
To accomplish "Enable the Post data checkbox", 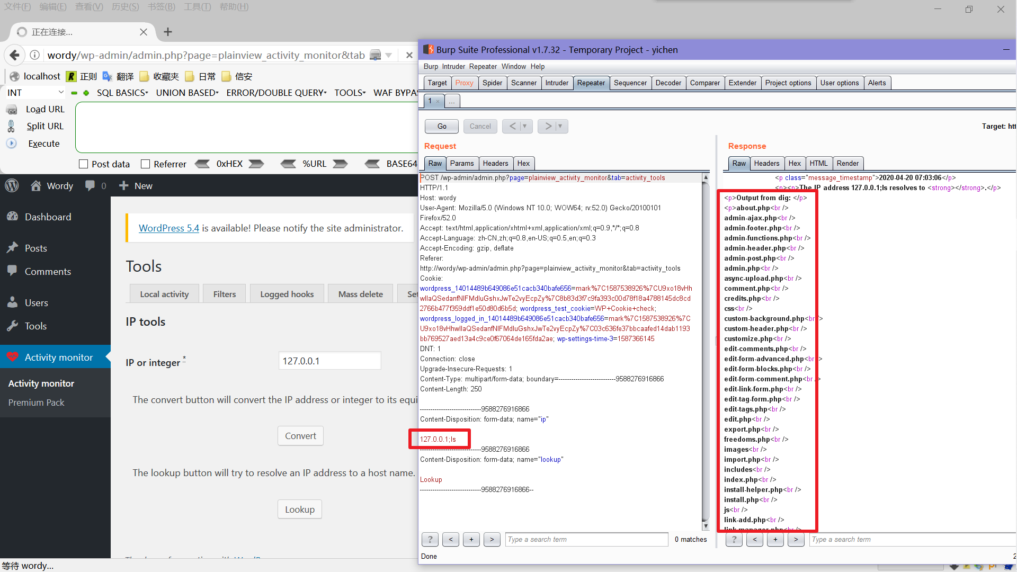I will click(83, 164).
